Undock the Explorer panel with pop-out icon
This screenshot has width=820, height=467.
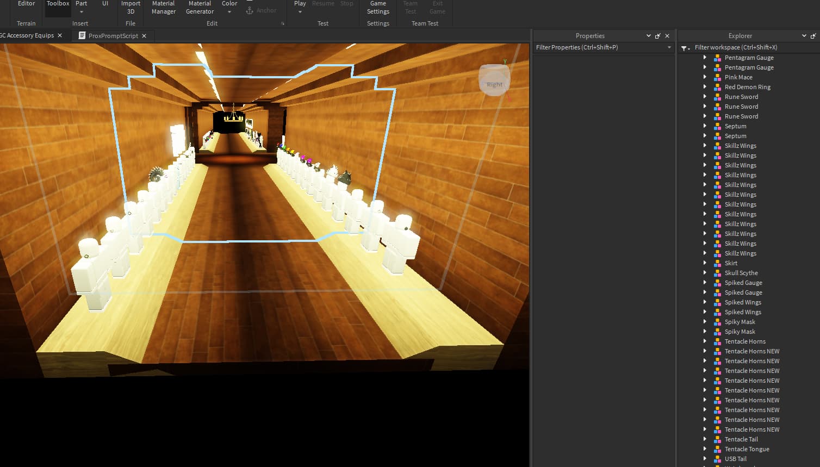pyautogui.click(x=813, y=36)
